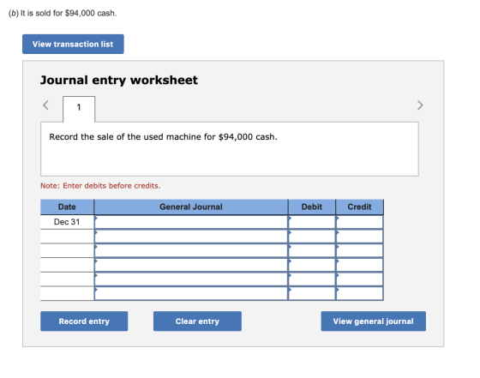Click Debit cell in third row
This screenshot has width=480, height=378.
pos(312,250)
